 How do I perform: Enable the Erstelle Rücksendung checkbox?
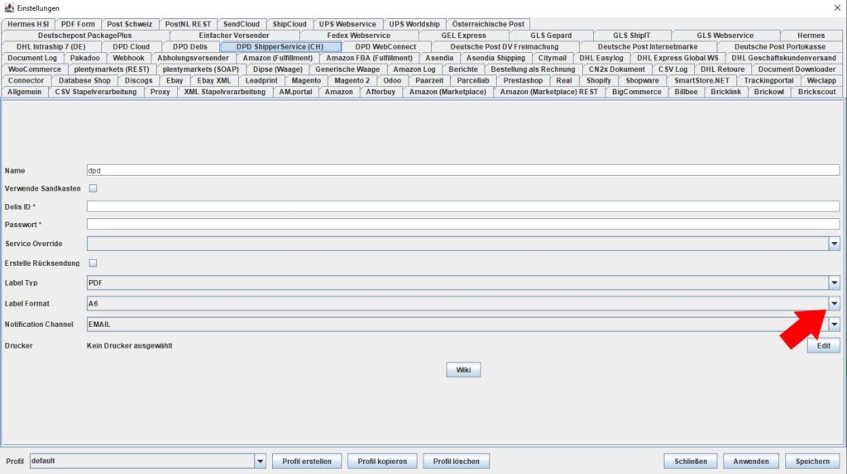(x=93, y=263)
